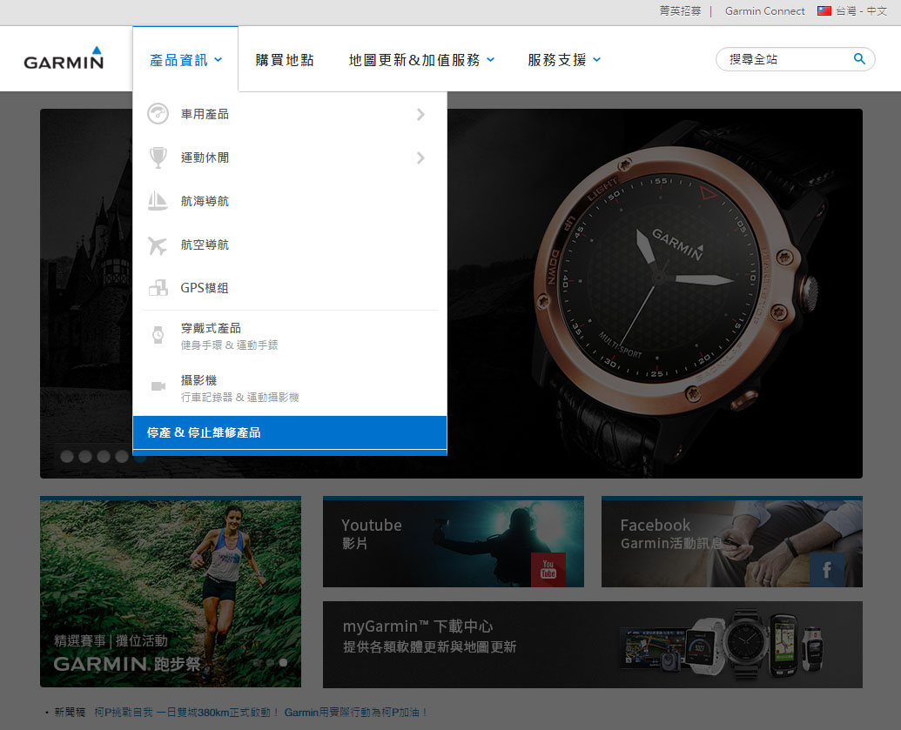Open the Youtube 影片 tile
Image resolution: width=901 pixels, height=730 pixels.
pos(454,541)
